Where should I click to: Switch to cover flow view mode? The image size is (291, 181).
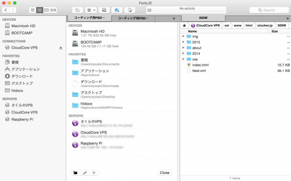[53, 10]
